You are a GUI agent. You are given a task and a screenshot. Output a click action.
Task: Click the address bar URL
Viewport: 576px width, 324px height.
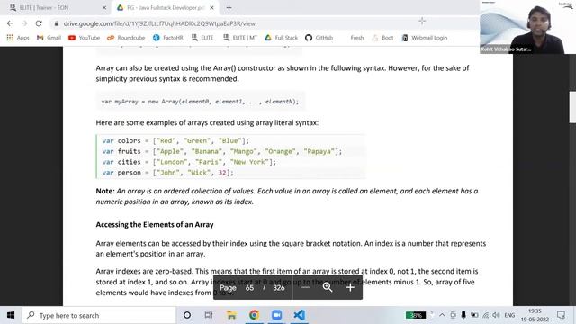(159, 23)
